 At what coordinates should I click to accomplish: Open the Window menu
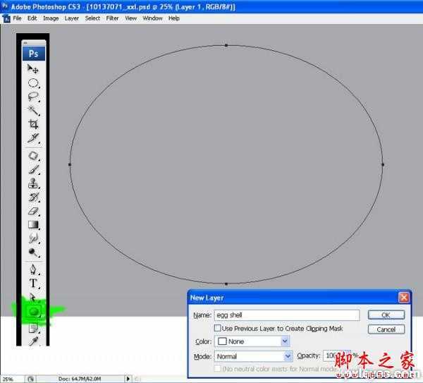coord(152,18)
